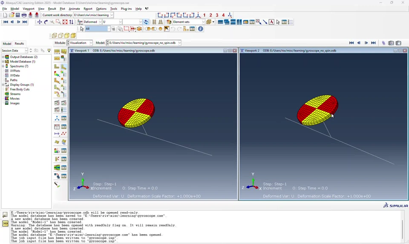409x244 pixels.
Task: Jump to last frame in the context bar
Action: [373, 43]
